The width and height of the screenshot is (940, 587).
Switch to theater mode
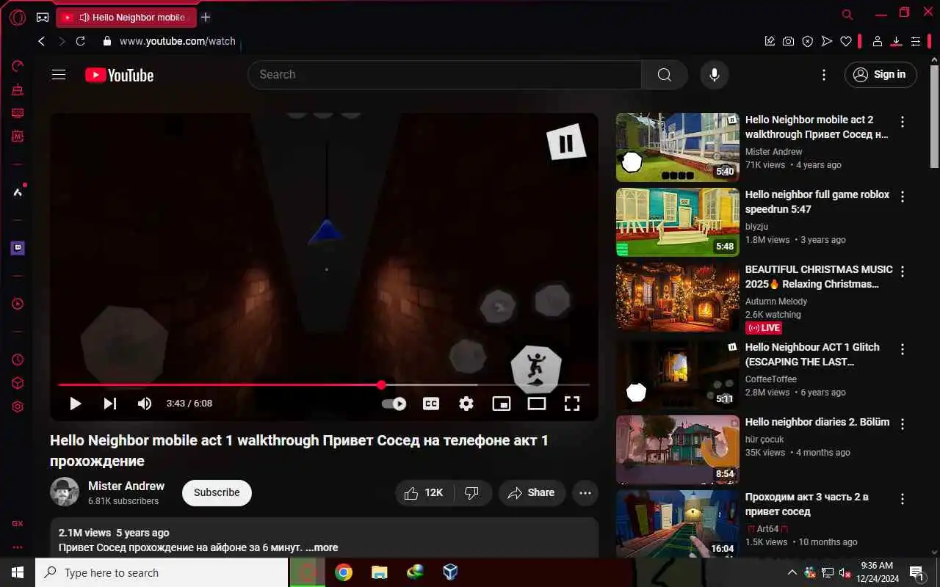(x=537, y=404)
